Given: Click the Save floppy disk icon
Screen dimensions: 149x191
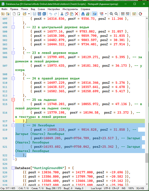Looking at the screenshot, I should 34,14.
